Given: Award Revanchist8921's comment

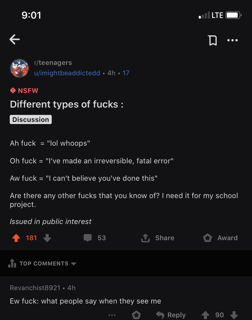Looking at the screenshot, I should tap(136, 315).
